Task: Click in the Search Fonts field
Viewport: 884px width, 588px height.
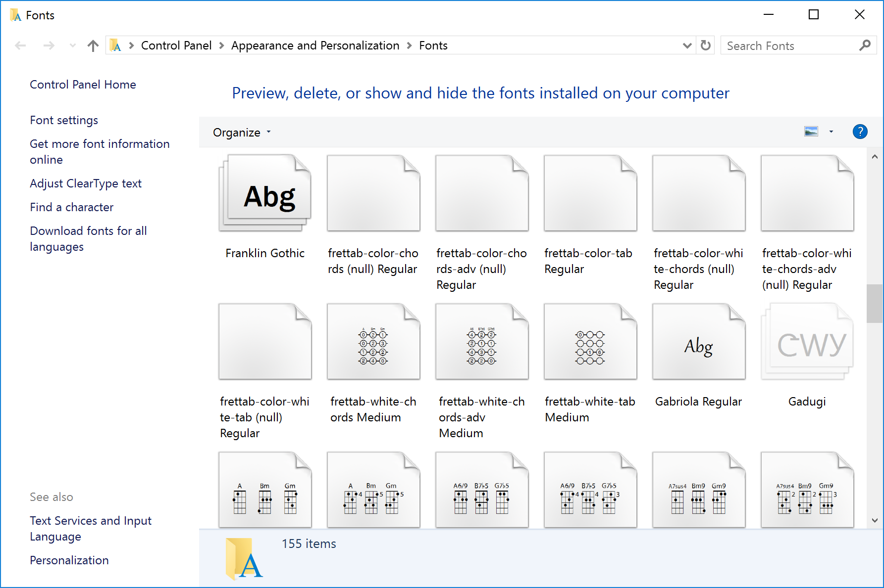Action: (x=790, y=45)
